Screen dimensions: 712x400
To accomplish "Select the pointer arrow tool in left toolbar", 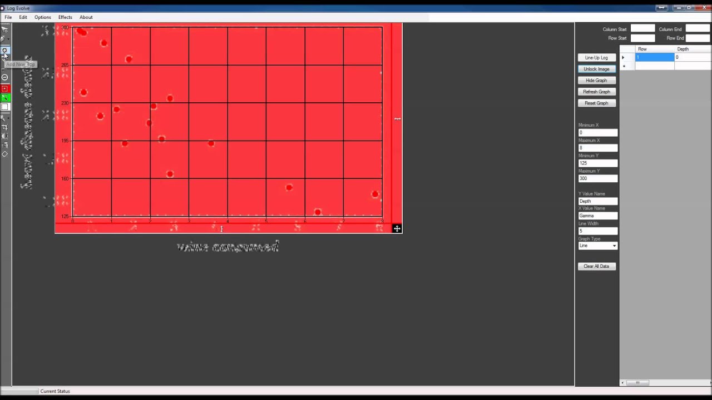I will pyautogui.click(x=4, y=30).
